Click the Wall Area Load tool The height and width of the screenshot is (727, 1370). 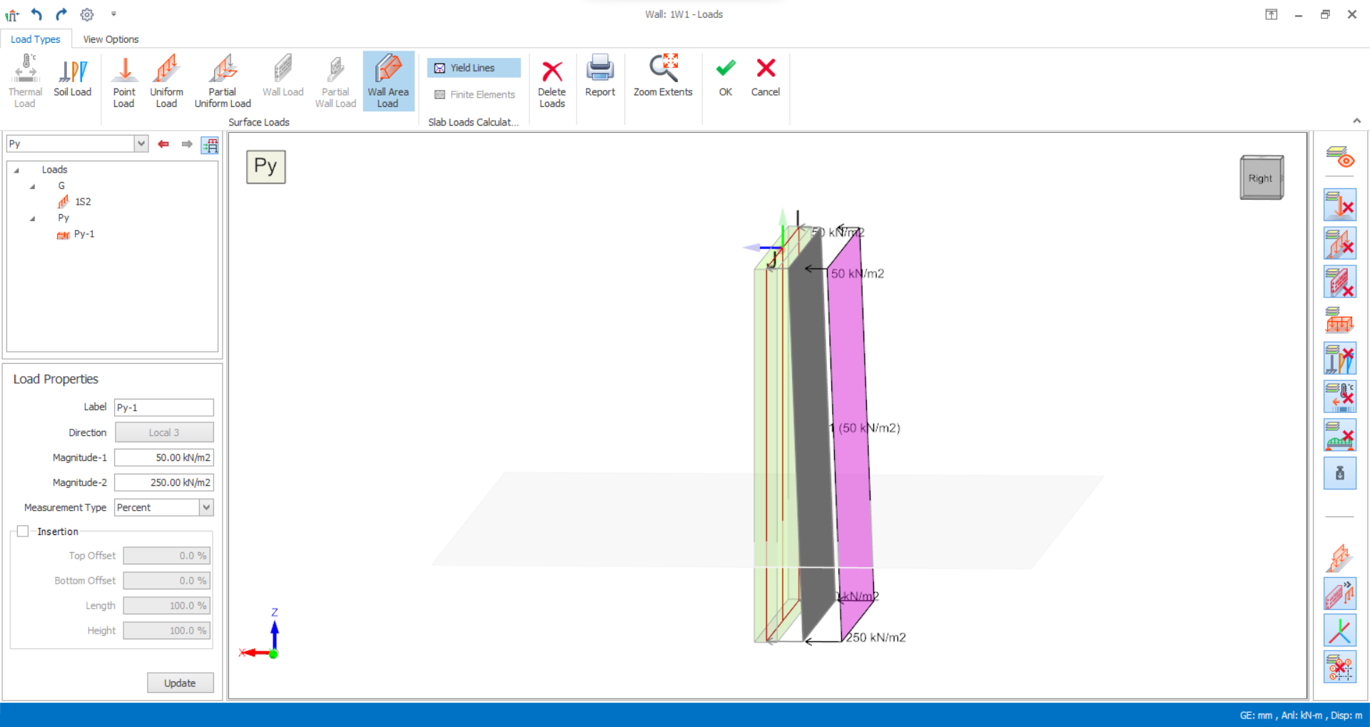coord(388,81)
